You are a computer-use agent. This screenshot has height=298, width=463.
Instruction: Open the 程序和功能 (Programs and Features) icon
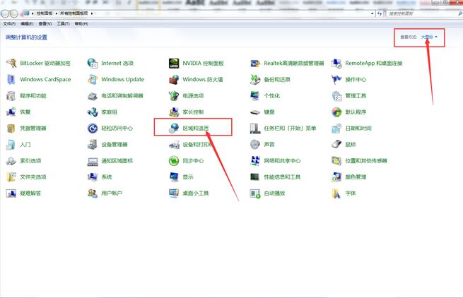click(x=11, y=95)
